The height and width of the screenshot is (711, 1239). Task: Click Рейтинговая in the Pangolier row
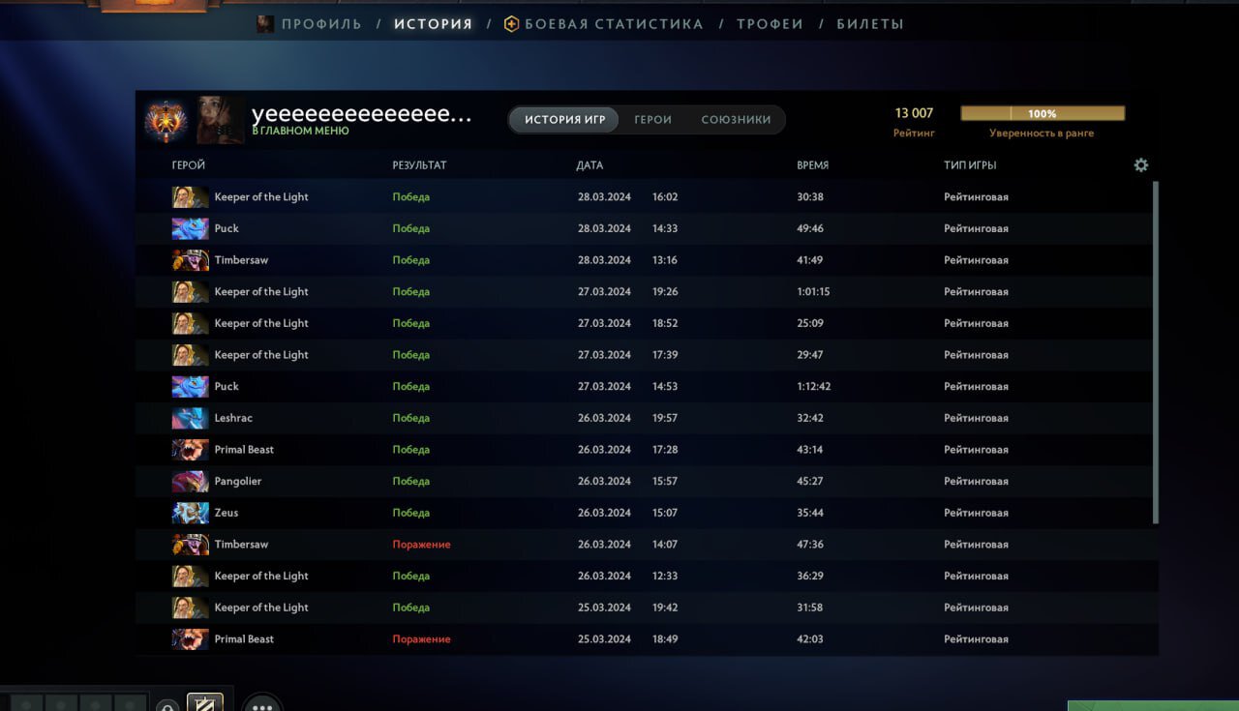coord(977,482)
